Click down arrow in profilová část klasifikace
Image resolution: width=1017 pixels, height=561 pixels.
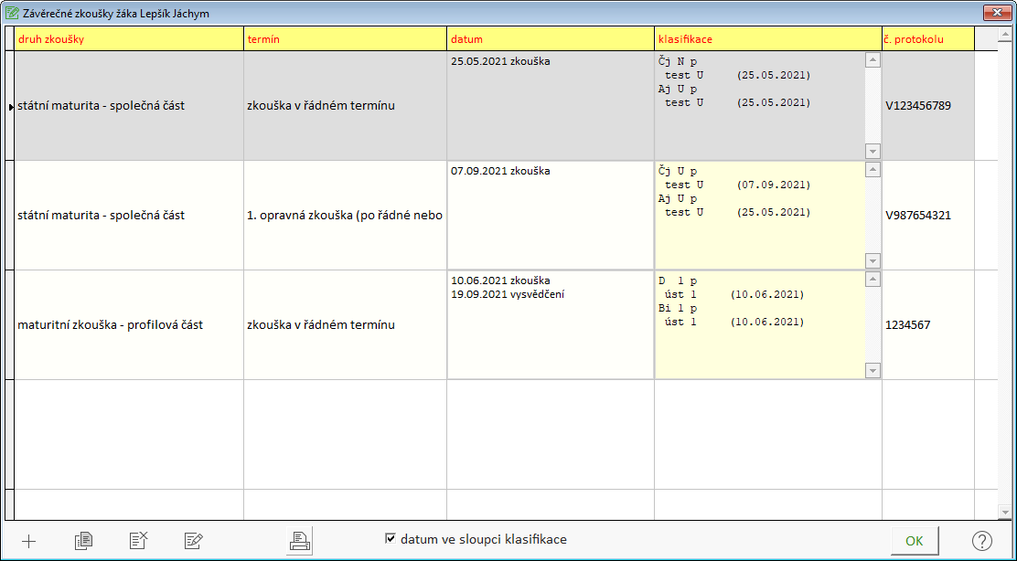pos(873,371)
